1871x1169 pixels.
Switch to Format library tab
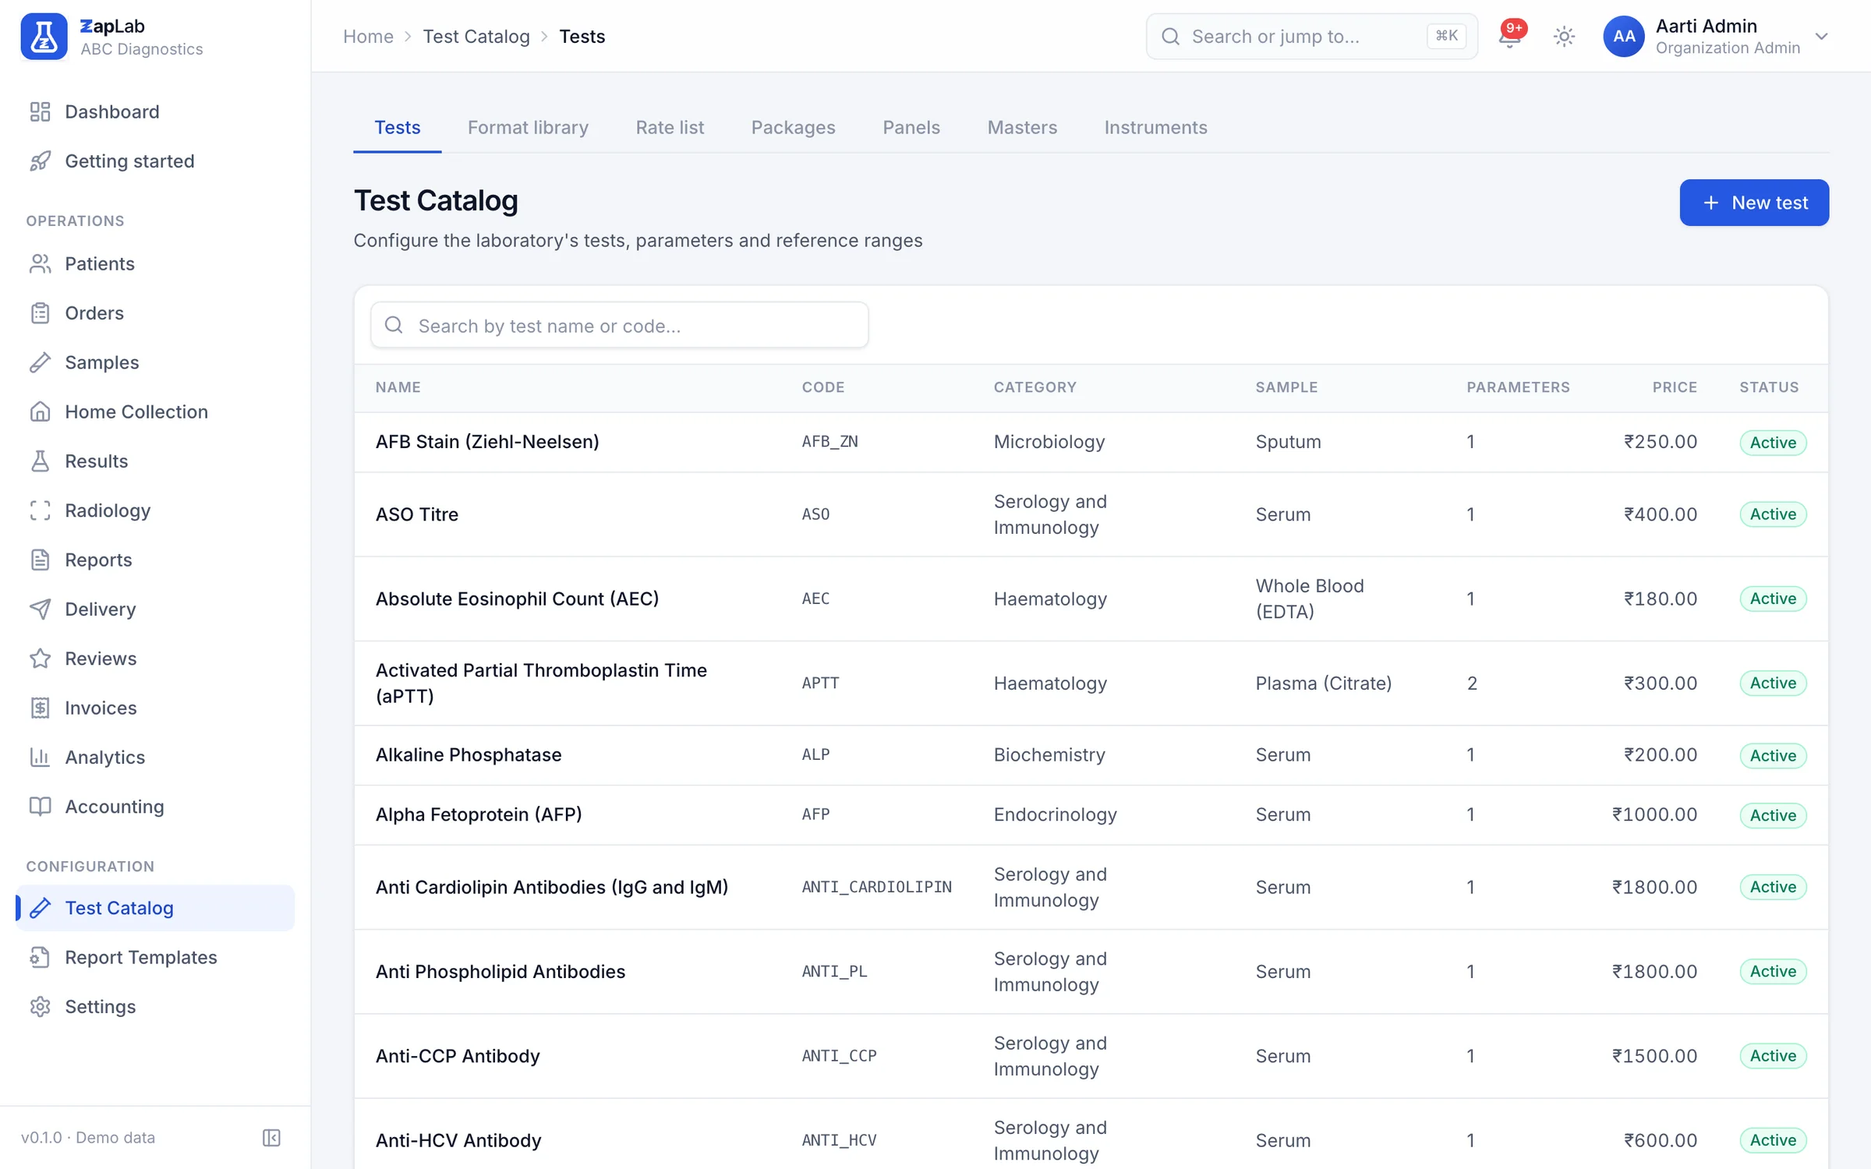(528, 127)
